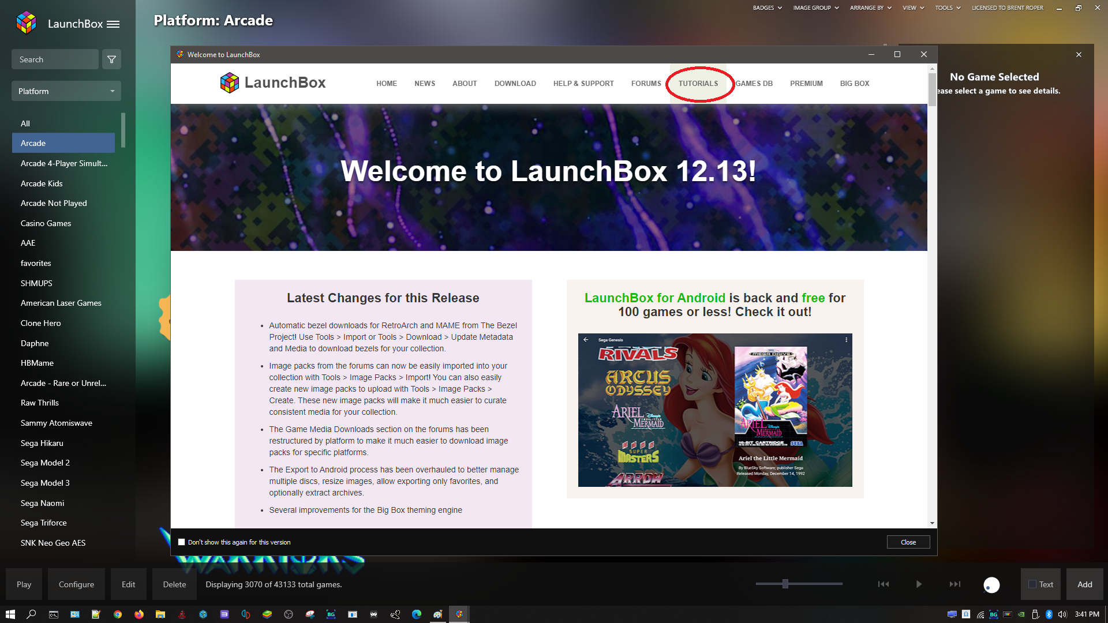The width and height of the screenshot is (1108, 623).
Task: Expand the Platform dropdown in sidebar
Action: 66,91
